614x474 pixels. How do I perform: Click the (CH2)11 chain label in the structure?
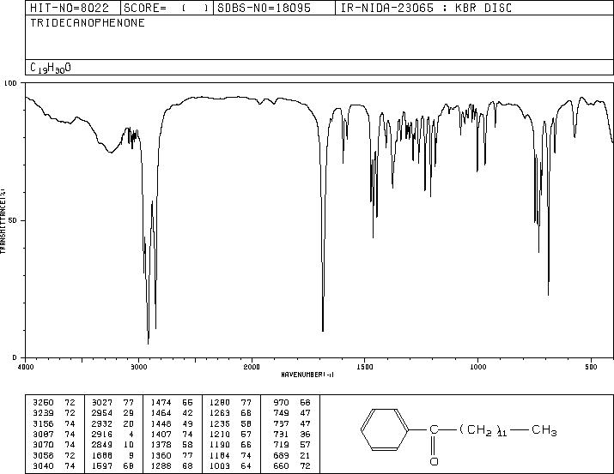pyautogui.click(x=484, y=430)
